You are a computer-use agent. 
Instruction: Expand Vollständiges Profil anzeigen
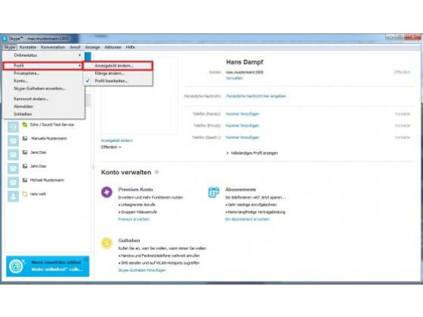252,153
